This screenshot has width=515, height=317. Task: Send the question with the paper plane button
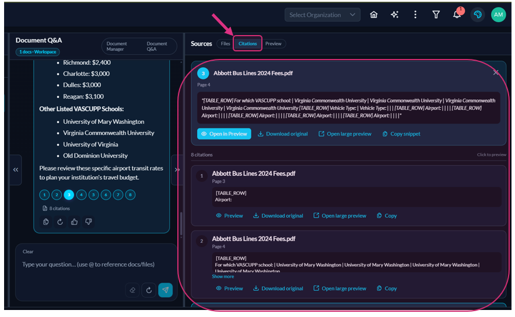166,290
